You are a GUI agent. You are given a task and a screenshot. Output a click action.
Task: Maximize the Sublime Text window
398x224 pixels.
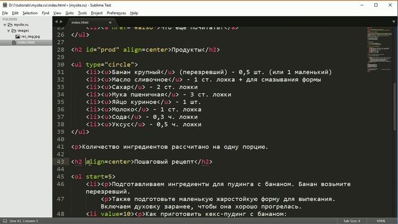click(x=376, y=5)
